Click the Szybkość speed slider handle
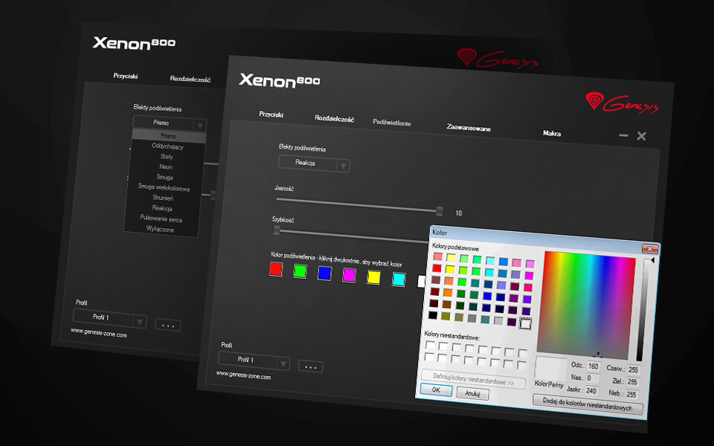Viewport: 714px width, 446px height. (277, 230)
